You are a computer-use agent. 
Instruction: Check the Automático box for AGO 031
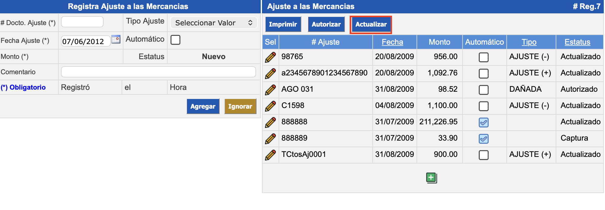[484, 90]
